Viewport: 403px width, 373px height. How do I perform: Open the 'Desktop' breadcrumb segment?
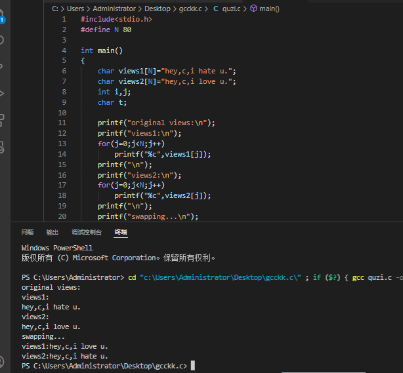[x=158, y=9]
